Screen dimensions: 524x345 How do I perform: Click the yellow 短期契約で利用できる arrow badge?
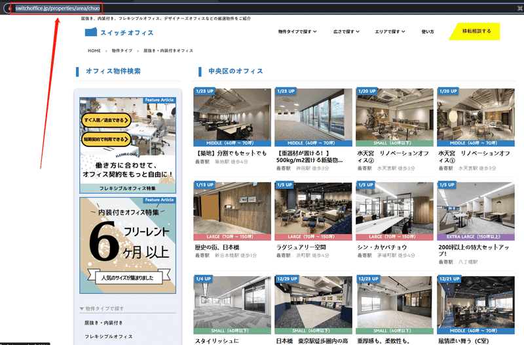click(106, 139)
